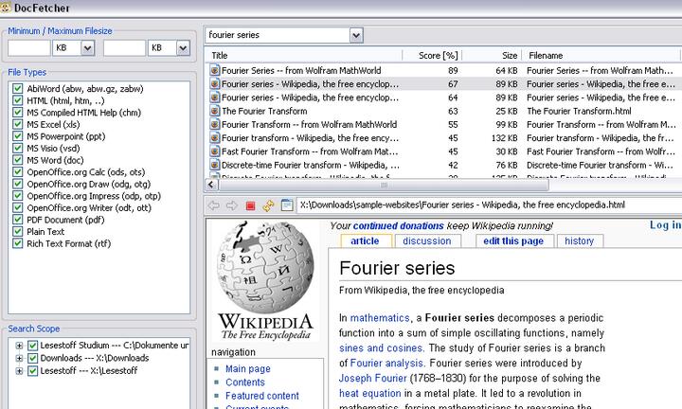
Task: Click the forward arrow in preview toolbar
Action: click(232, 205)
